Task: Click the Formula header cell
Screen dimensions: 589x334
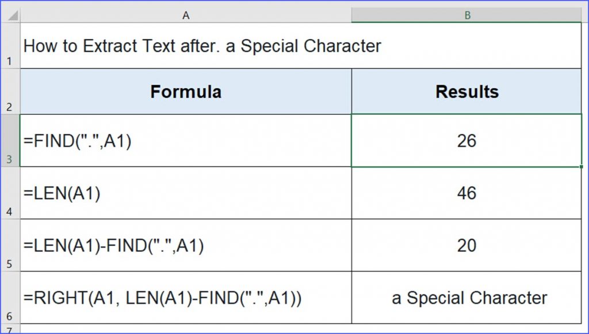Action: [186, 91]
